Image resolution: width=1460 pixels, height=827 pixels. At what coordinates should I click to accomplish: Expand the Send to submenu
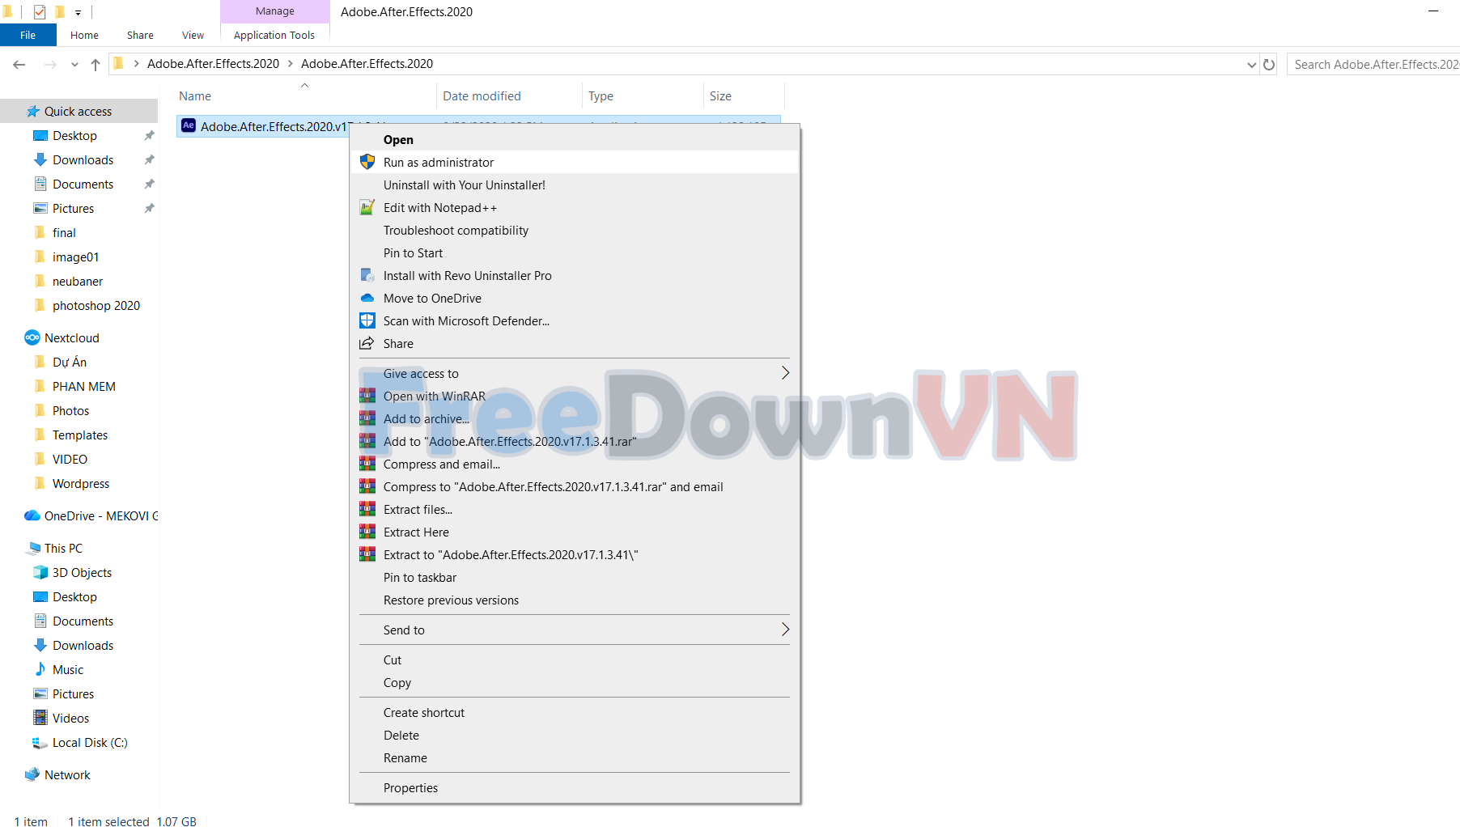[784, 630]
